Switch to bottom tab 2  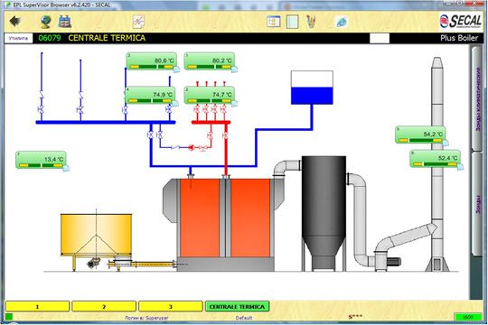tap(104, 307)
